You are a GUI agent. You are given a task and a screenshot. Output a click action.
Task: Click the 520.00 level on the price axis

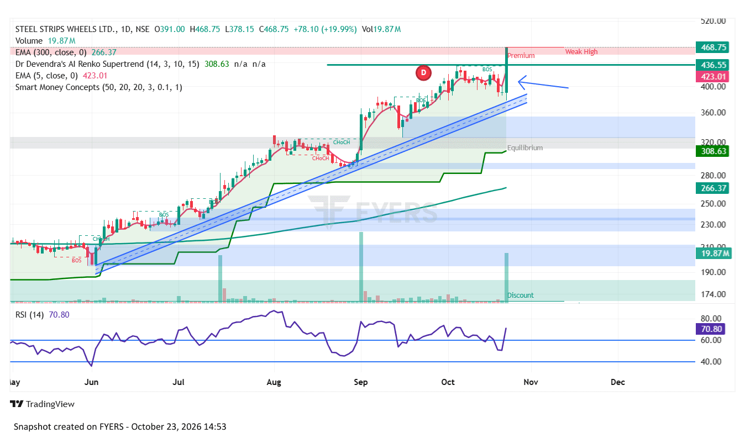pos(713,21)
